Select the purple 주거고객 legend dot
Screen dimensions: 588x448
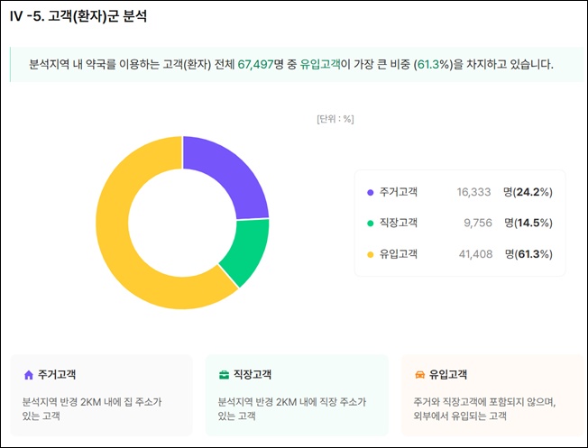point(371,192)
